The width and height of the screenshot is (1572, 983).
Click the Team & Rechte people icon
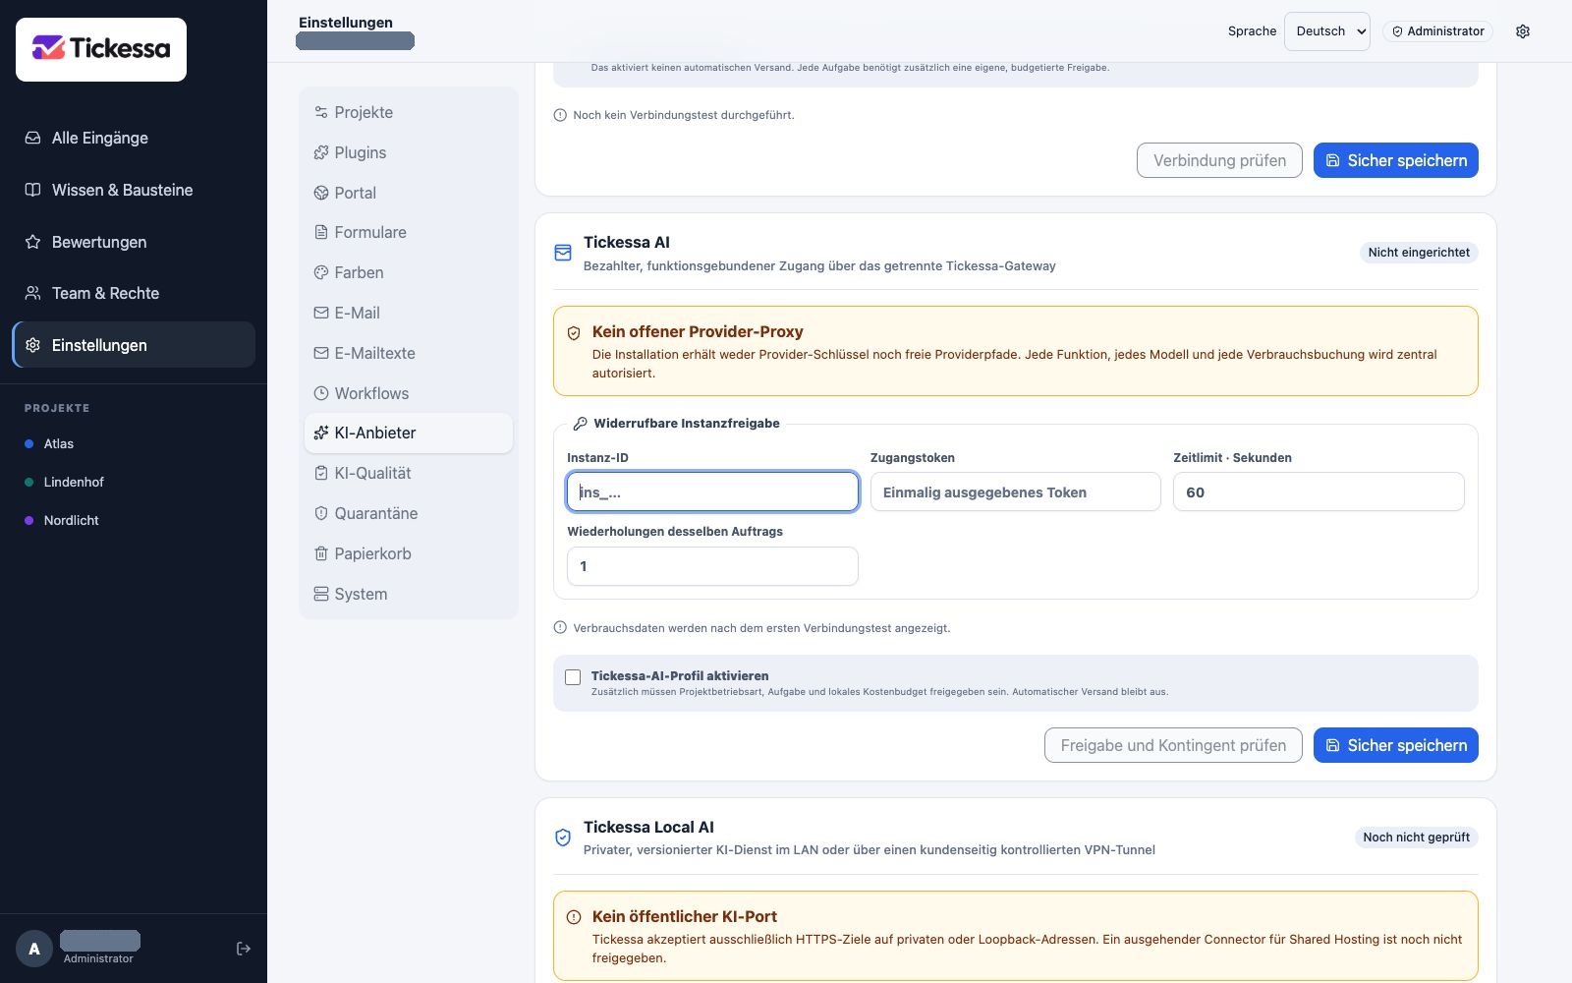32,293
